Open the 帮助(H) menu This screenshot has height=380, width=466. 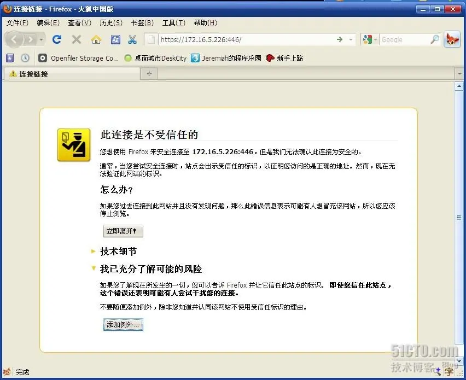(205, 22)
